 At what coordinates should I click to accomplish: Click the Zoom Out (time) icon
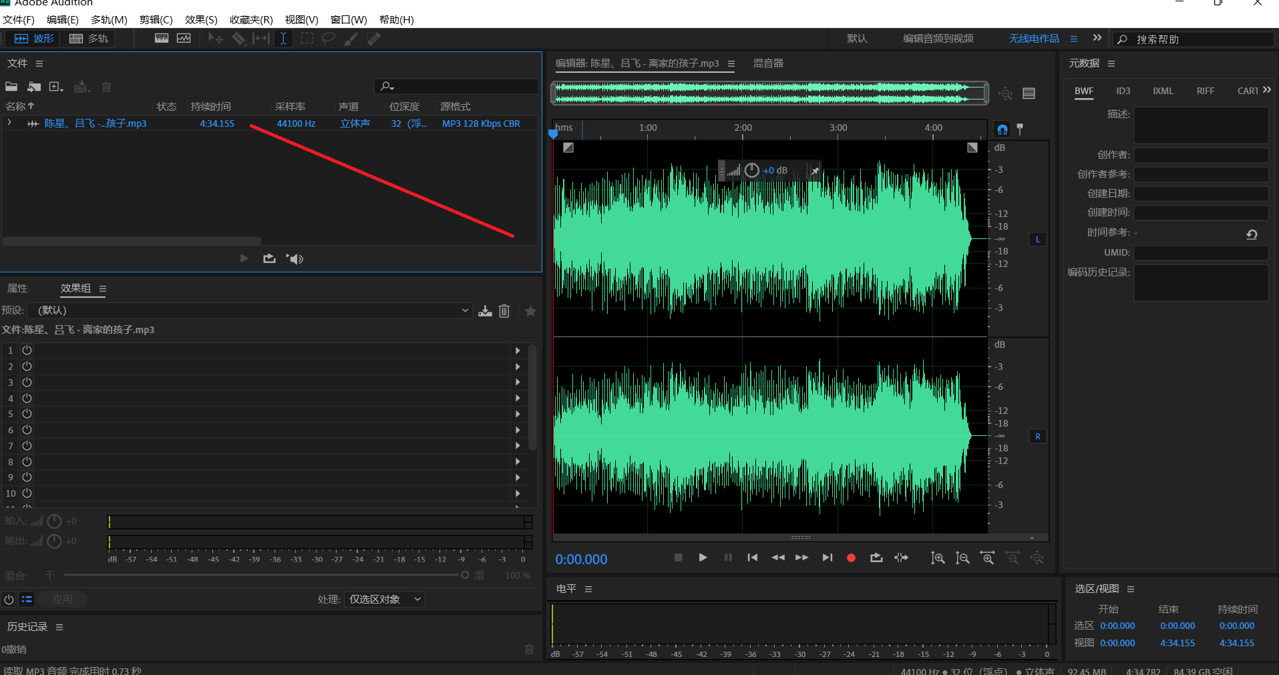[x=1013, y=558]
